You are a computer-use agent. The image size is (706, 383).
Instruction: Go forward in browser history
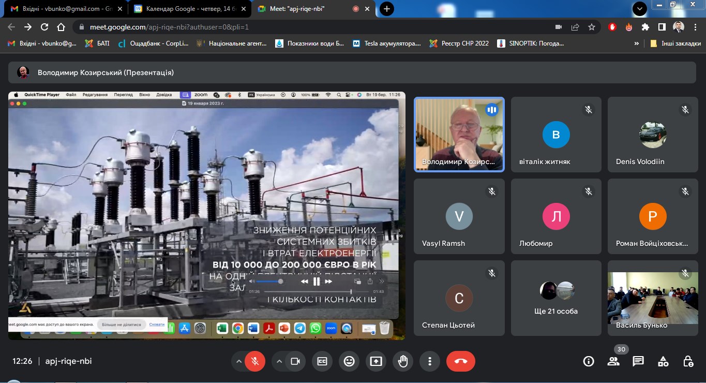click(28, 27)
